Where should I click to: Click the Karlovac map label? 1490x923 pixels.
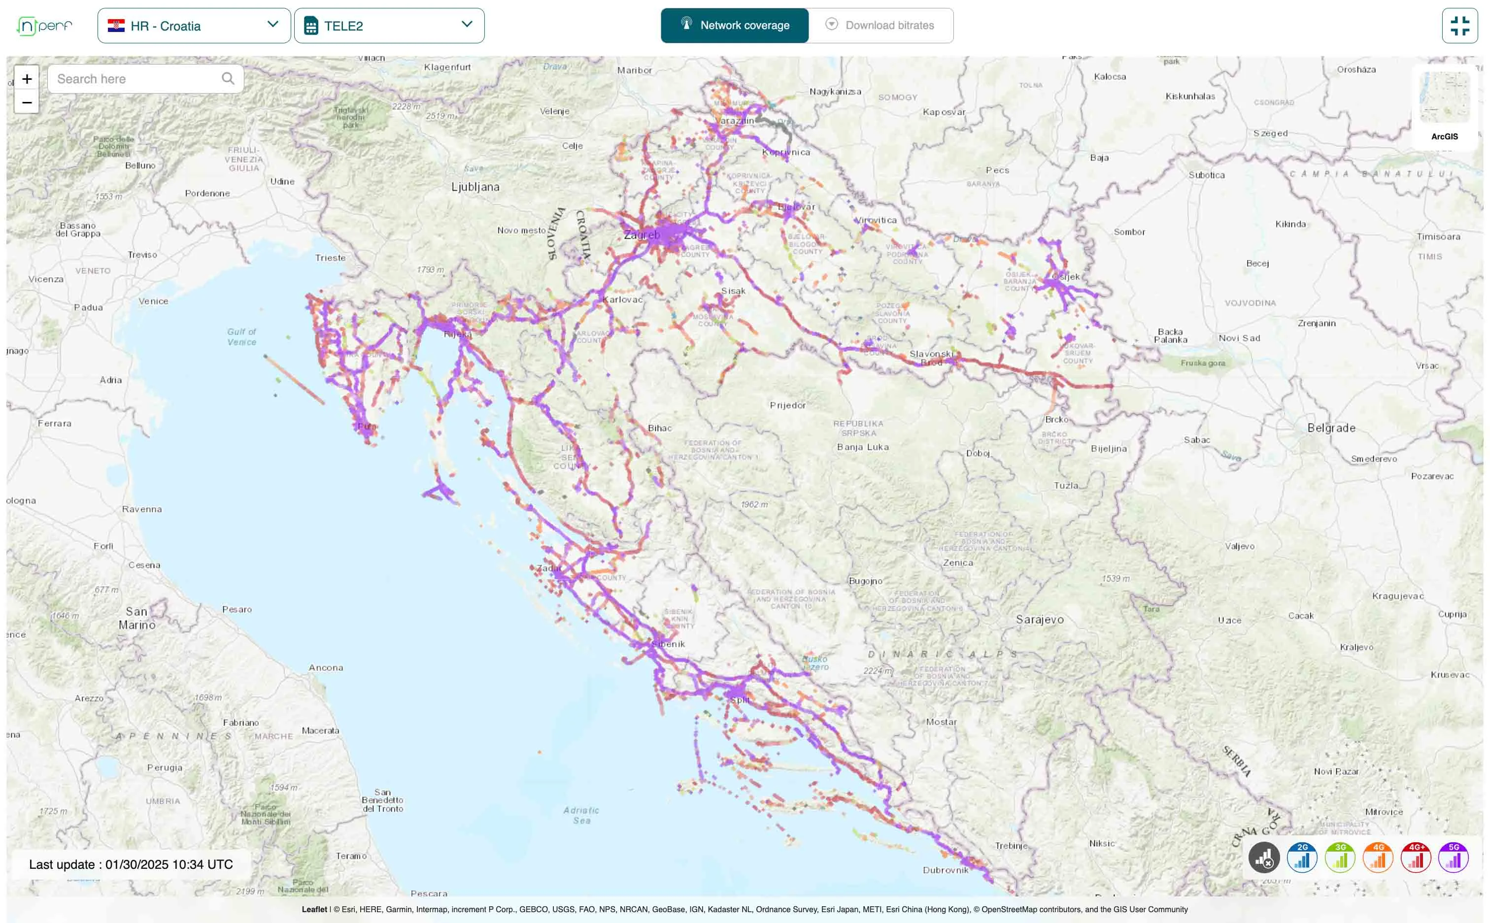click(622, 299)
